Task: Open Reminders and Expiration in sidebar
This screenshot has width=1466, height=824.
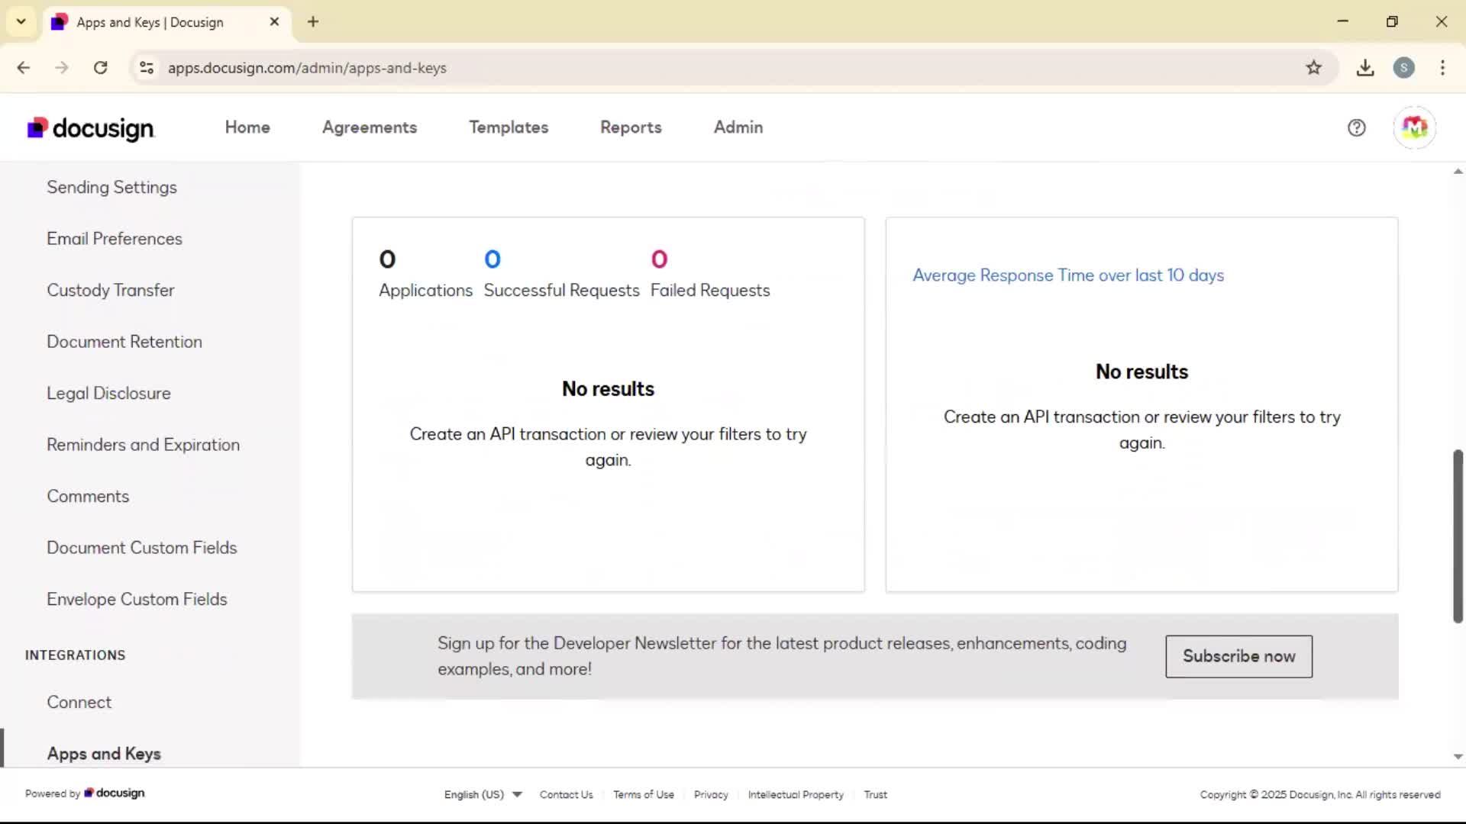Action: click(x=143, y=445)
